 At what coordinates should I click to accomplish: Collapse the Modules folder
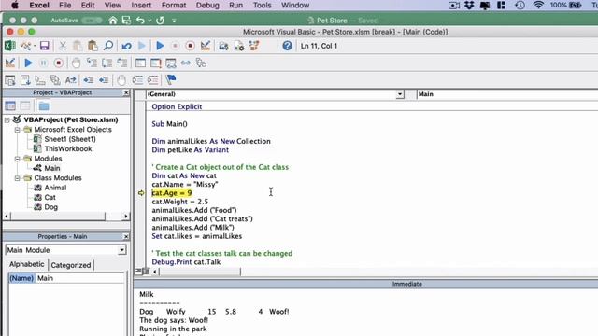tap(18, 159)
